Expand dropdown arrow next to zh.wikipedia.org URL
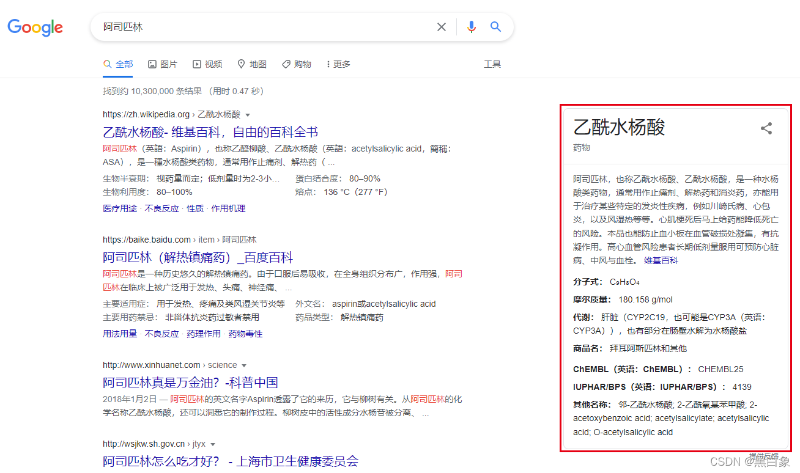Image resolution: width=800 pixels, height=473 pixels. click(248, 115)
